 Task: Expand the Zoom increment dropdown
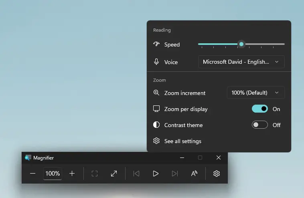tap(255, 93)
